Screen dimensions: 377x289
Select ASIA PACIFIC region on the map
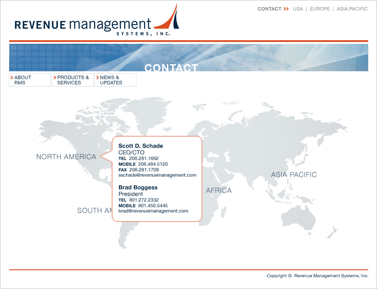[x=294, y=174]
